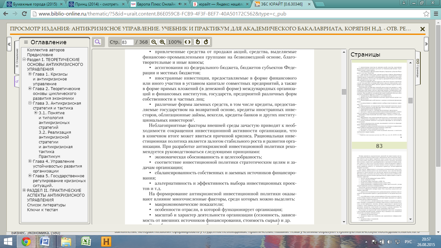Click the browser address bar URL
This screenshot has height=248, width=441.
pos(162,14)
